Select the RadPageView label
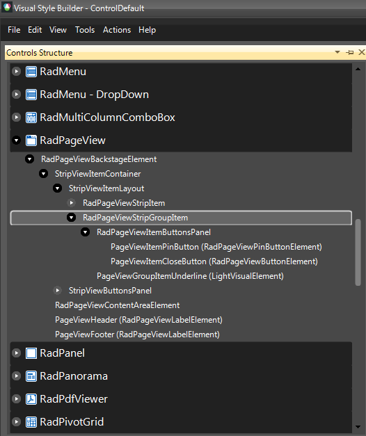Viewport: 366px width, 436px height. click(72, 140)
